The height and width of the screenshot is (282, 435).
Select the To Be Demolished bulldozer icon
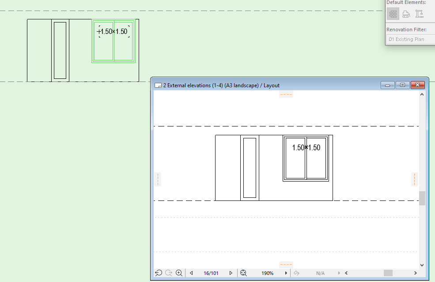coord(406,14)
